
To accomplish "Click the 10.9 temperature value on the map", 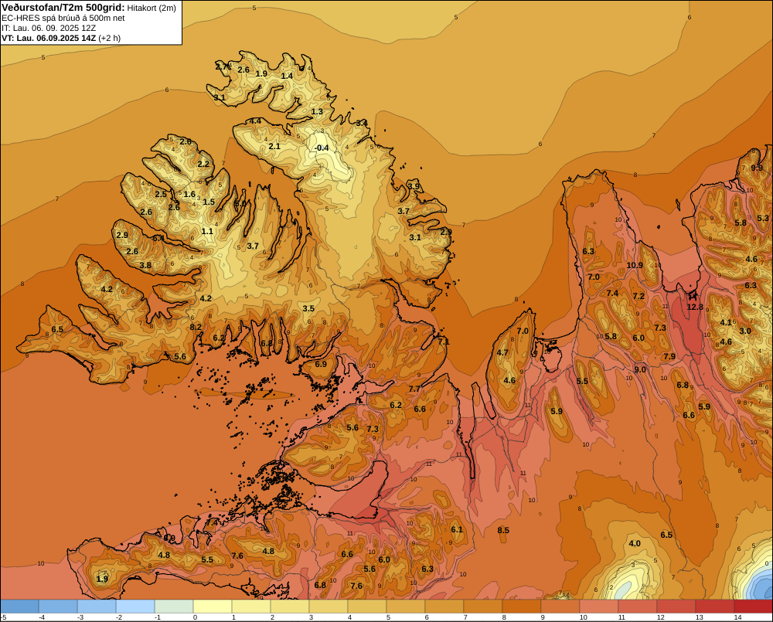I will point(635,265).
